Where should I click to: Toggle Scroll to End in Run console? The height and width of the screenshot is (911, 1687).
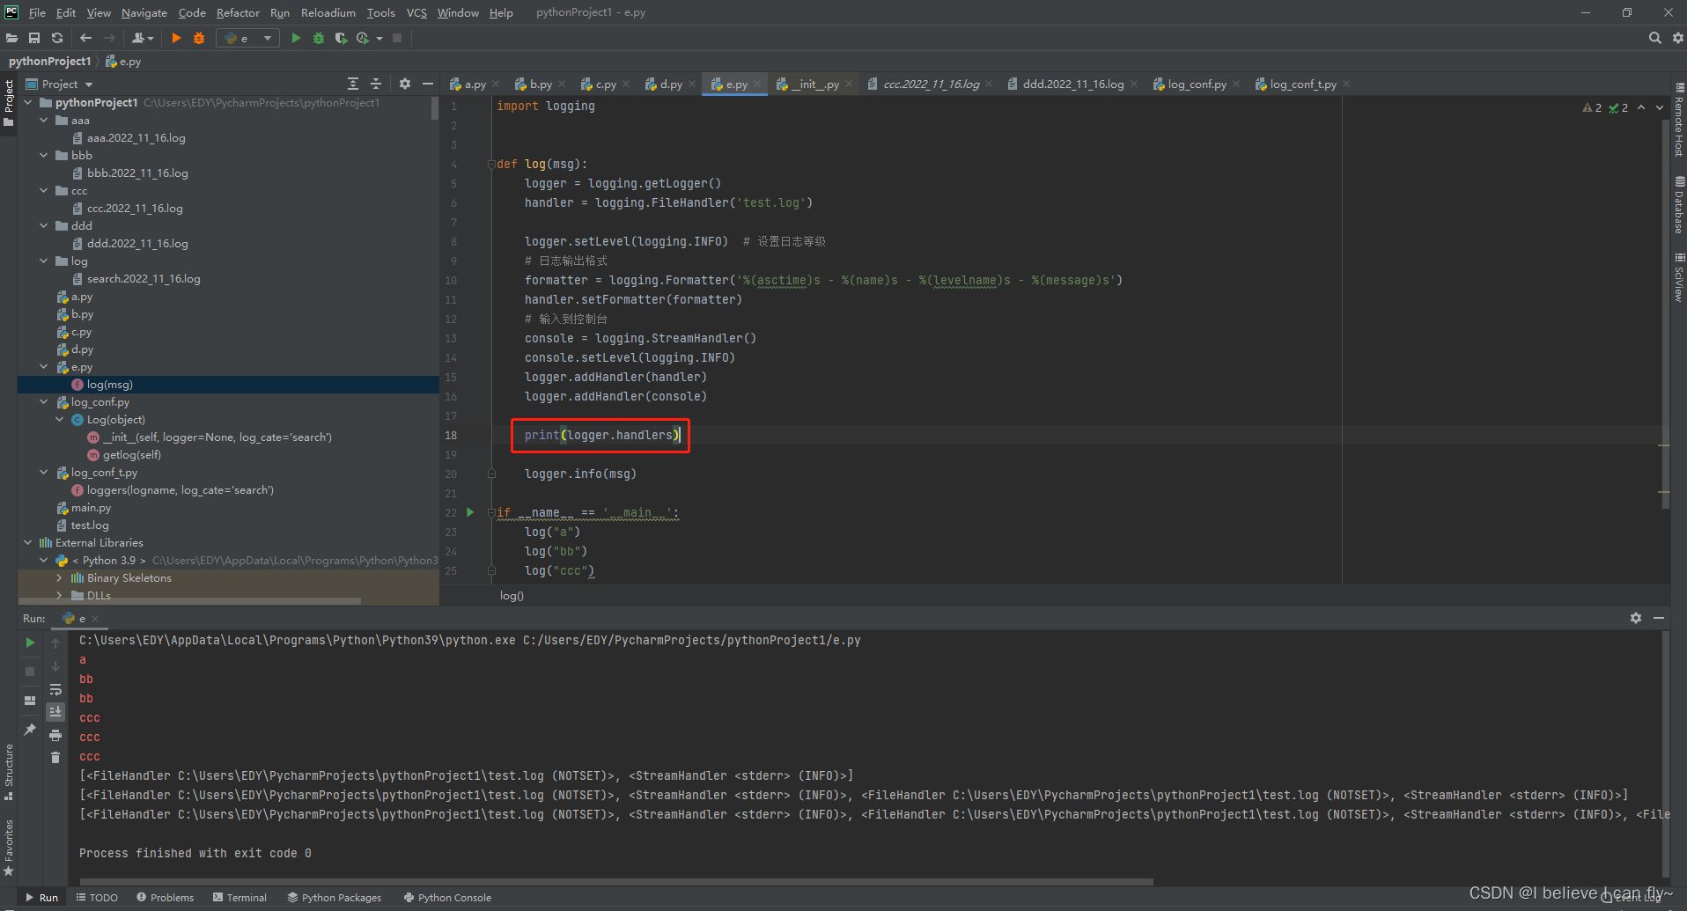pyautogui.click(x=55, y=711)
